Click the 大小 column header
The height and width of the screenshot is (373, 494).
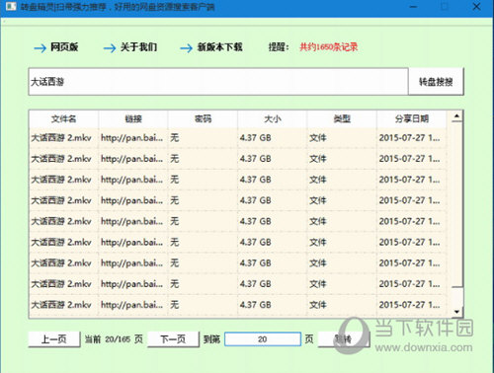[x=273, y=118]
